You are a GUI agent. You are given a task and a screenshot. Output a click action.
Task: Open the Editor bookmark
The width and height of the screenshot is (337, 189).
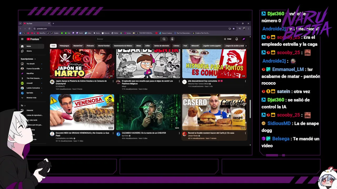point(88,33)
